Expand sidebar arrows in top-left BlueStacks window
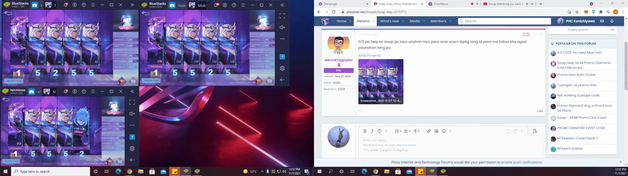This screenshot has height=176, width=628. 132,5
